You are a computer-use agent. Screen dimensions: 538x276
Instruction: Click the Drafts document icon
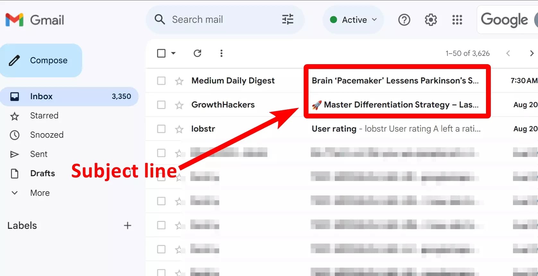tap(14, 174)
